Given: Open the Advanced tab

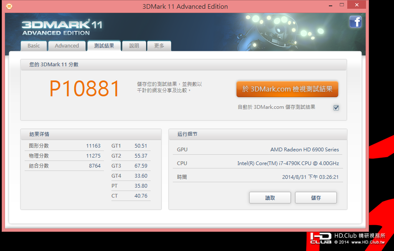Looking at the screenshot, I should click(x=67, y=46).
